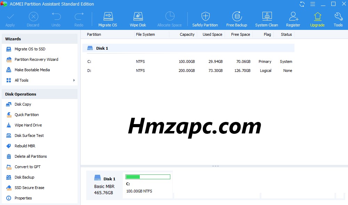348x205 pixels.
Task: Click the 126.70GB free space cell
Action: coord(242,71)
